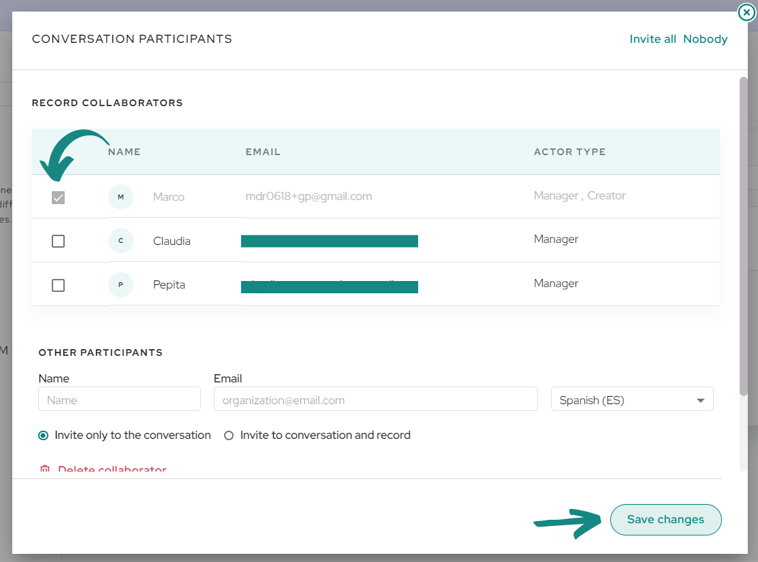
Task: Click Save changes button
Action: pos(665,520)
